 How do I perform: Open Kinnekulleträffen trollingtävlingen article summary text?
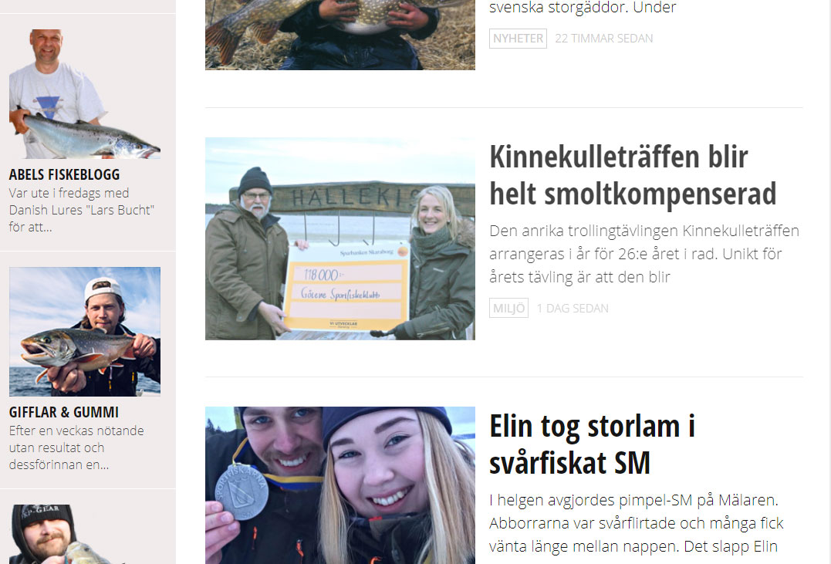click(x=644, y=254)
